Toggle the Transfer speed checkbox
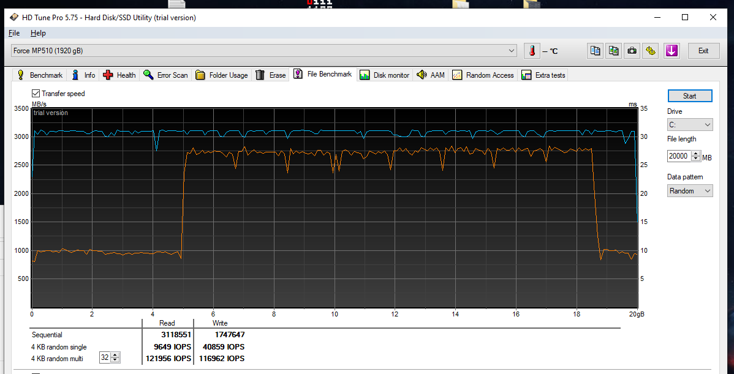Screen dimensions: 734x374 tap(36, 94)
